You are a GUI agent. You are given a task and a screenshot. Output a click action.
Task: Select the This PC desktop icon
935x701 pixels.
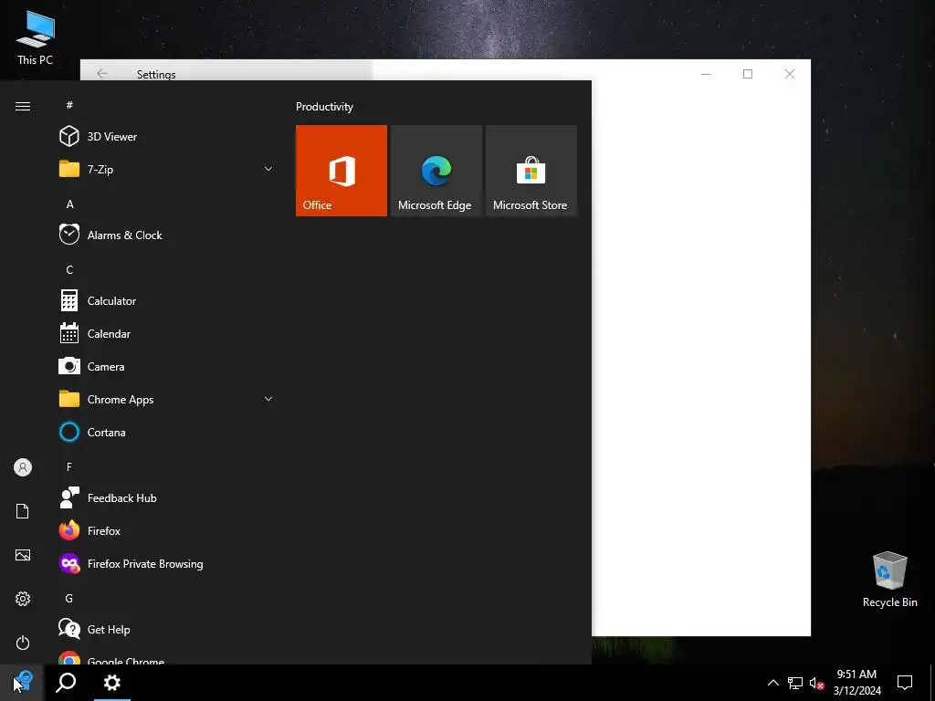pyautogui.click(x=36, y=37)
